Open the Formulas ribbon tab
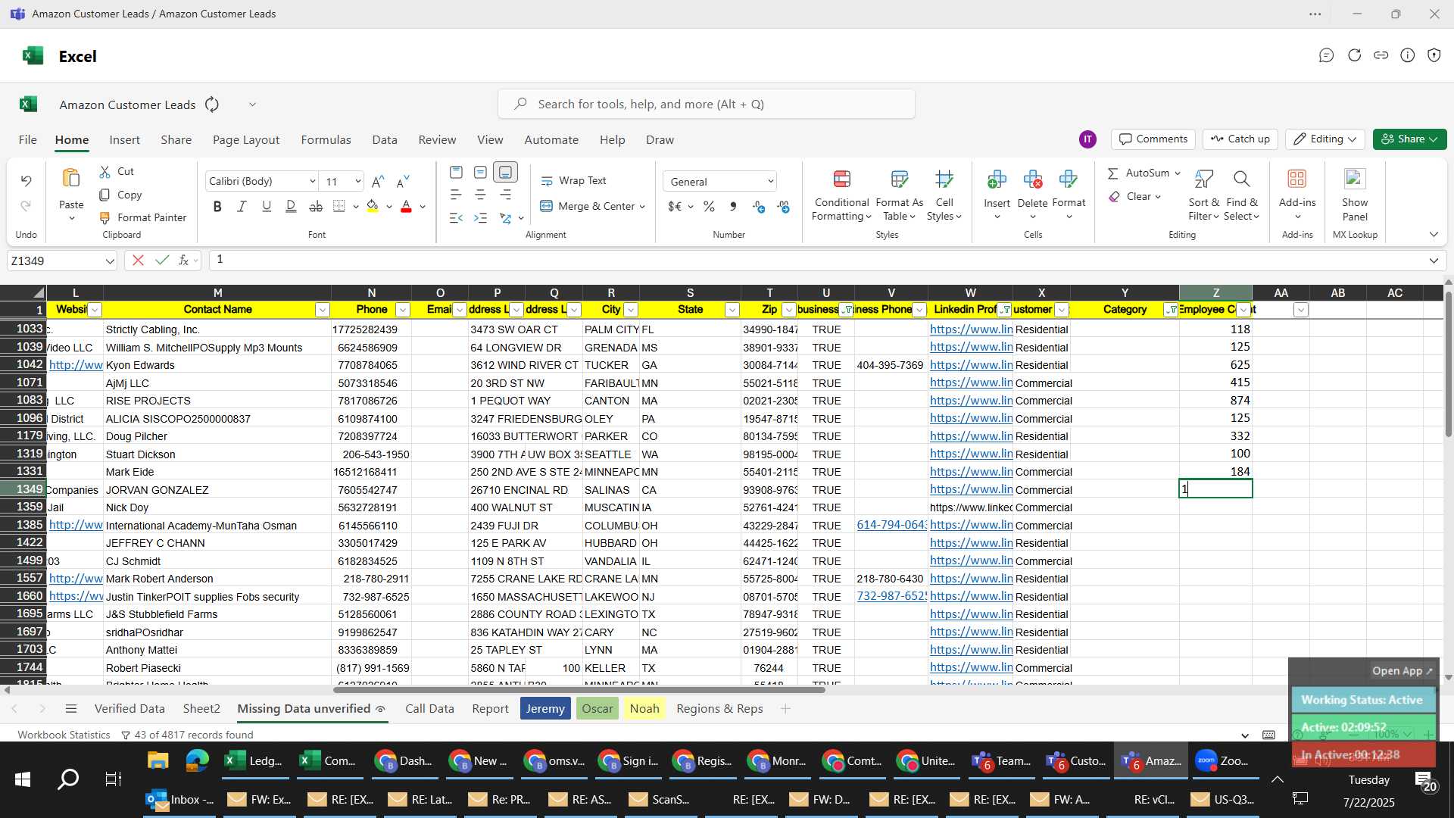The image size is (1454, 818). 326,140
